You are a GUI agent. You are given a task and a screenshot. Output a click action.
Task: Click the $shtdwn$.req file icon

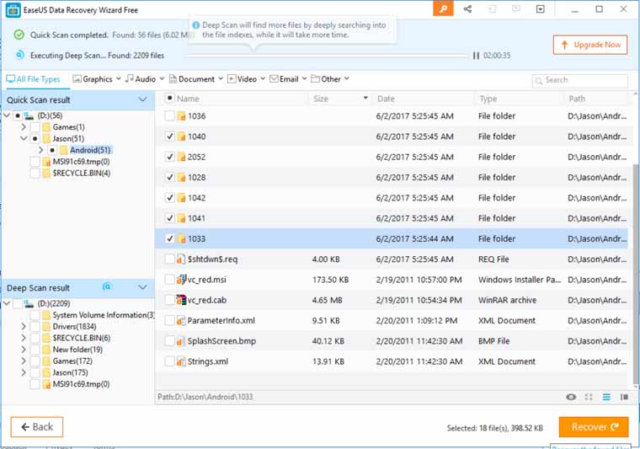coord(181,259)
